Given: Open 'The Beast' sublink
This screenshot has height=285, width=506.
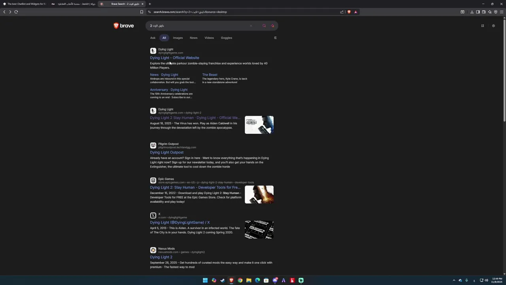Looking at the screenshot, I should (x=210, y=74).
